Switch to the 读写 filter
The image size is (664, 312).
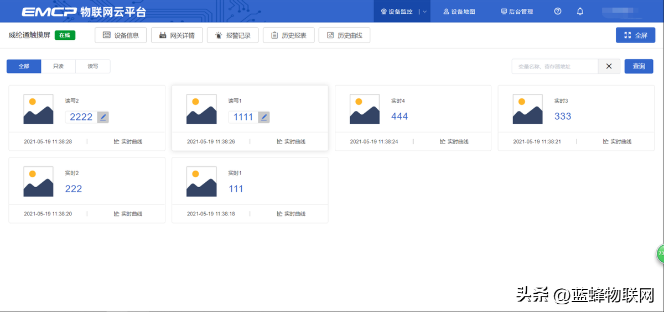click(x=92, y=66)
